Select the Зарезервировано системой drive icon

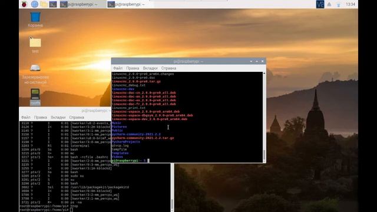pos(35,74)
